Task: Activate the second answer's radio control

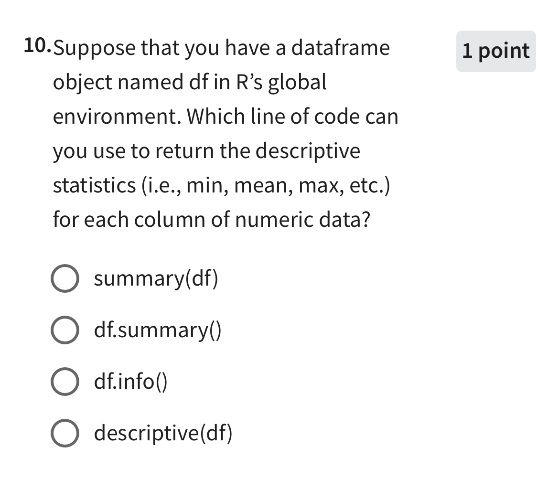Action: click(65, 331)
